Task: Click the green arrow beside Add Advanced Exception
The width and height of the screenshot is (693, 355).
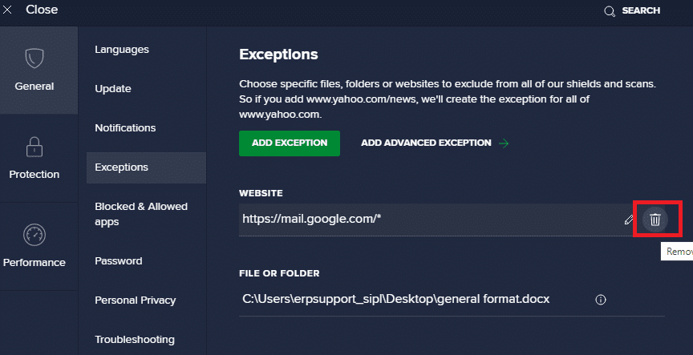Action: click(x=504, y=143)
